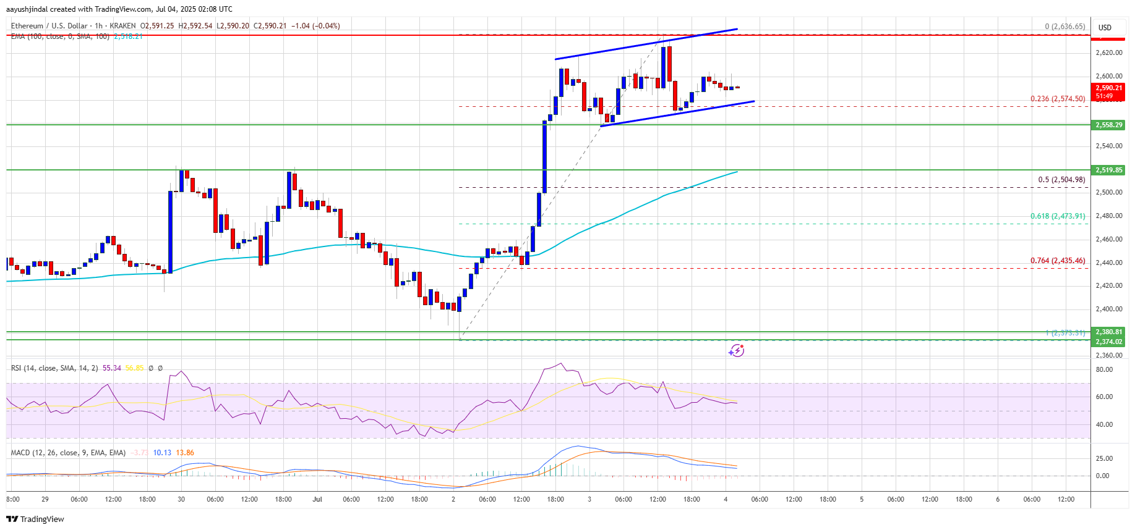The width and height of the screenshot is (1135, 530).
Task: Click the RSI value 55.34 in legend
Action: click(x=112, y=368)
